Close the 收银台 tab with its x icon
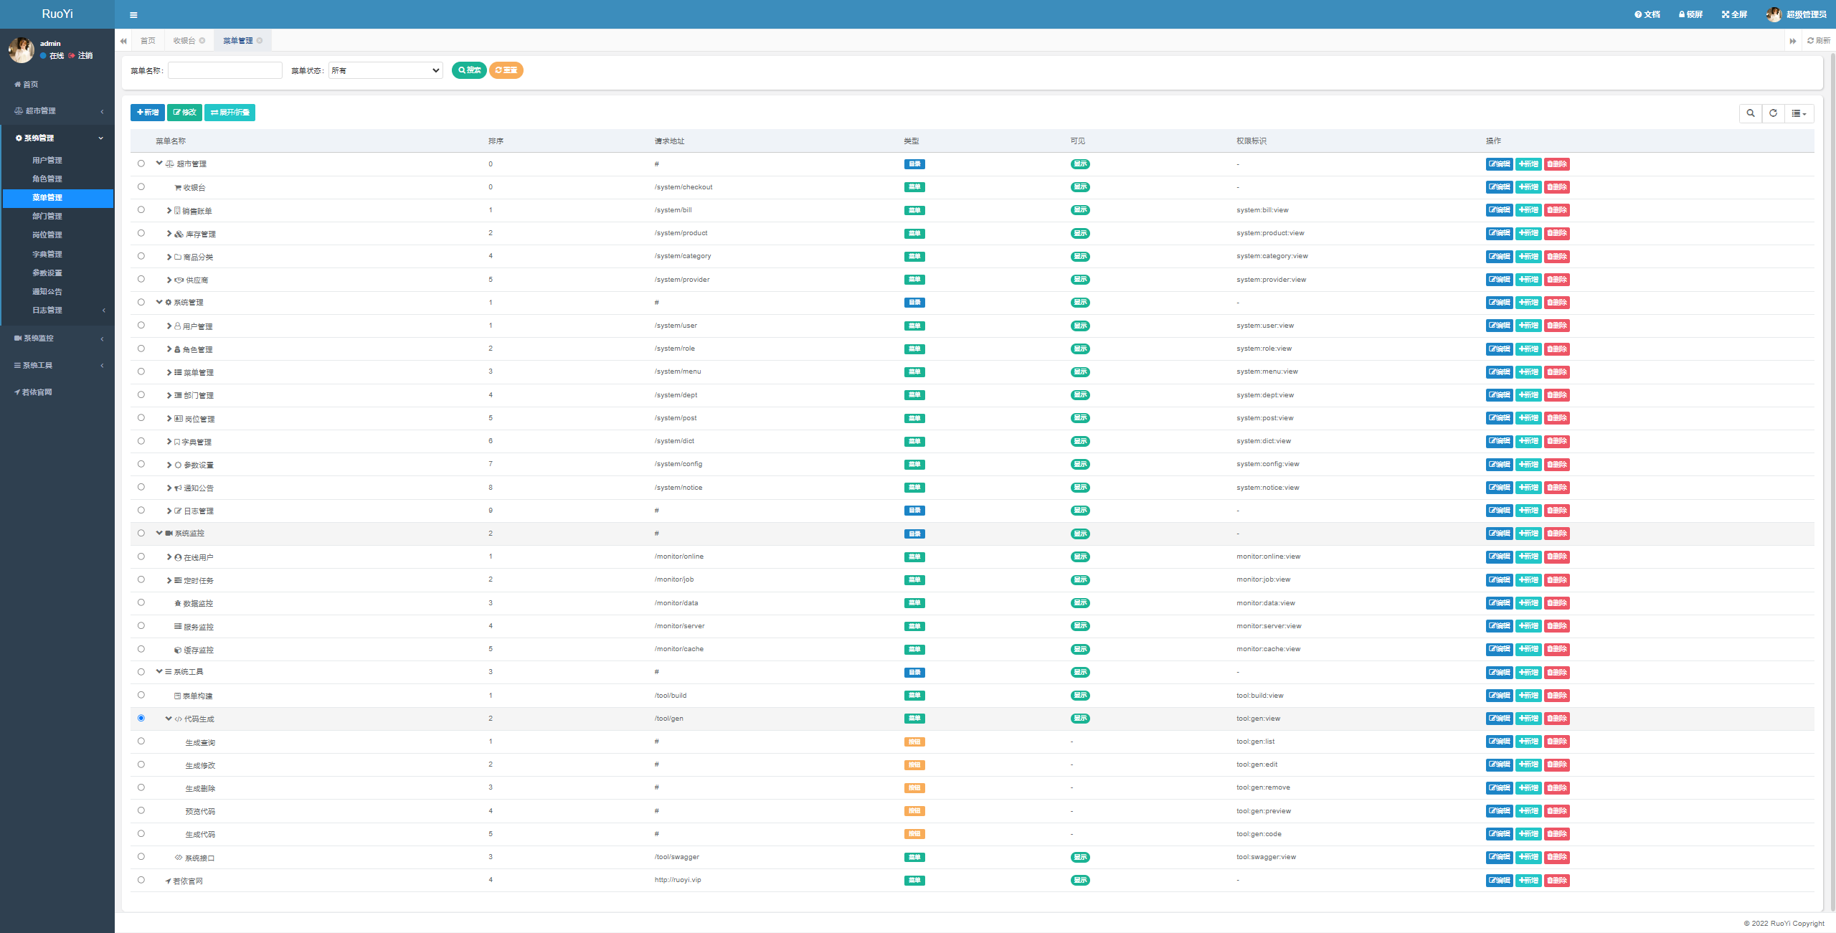1836x933 pixels. tap(202, 41)
